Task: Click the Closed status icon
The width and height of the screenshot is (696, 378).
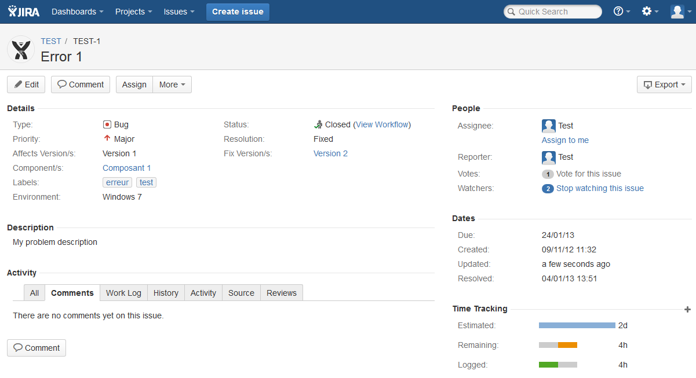Action: click(x=318, y=124)
